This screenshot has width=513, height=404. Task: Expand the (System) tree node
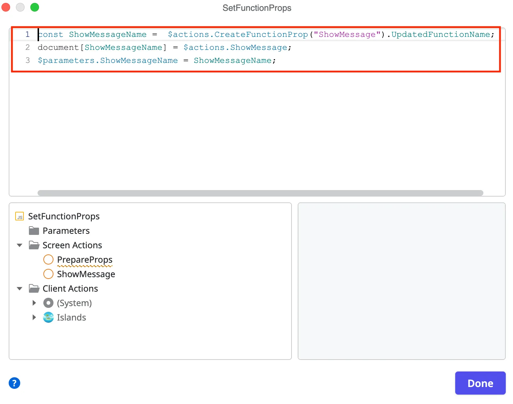tap(34, 303)
